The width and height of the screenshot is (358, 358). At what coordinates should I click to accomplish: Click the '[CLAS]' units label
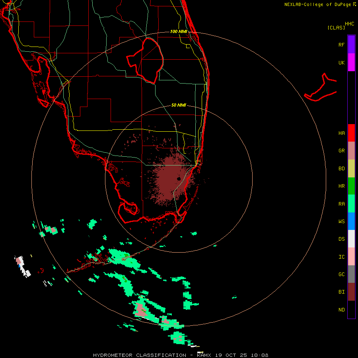[336, 28]
